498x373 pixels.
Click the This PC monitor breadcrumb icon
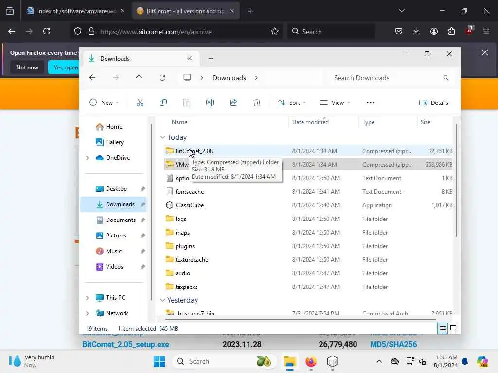[x=187, y=77]
